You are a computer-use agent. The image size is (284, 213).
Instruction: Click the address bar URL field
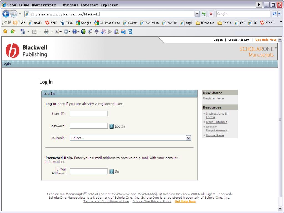click(110, 14)
